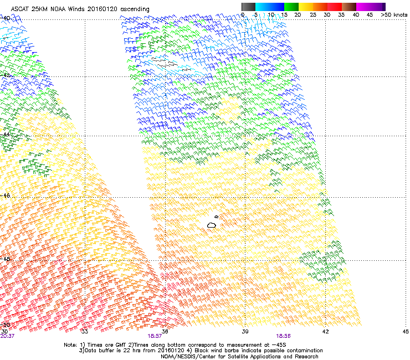Click the 45 longitude axis label
Screen dimensions: 410x360
pyautogui.click(x=406, y=332)
